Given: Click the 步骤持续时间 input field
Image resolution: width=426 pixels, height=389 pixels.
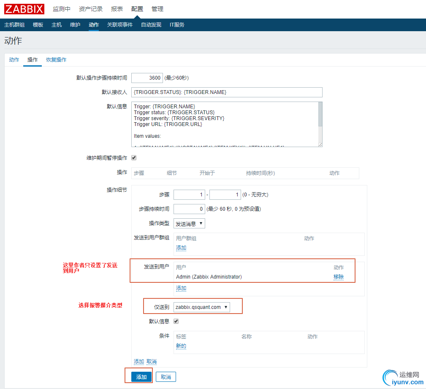Looking at the screenshot, I should pos(189,209).
